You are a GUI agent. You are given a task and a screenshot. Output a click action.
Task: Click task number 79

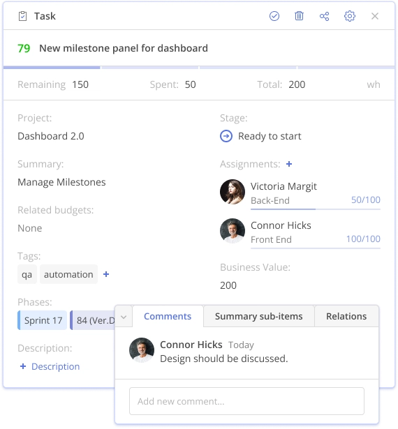[24, 48]
